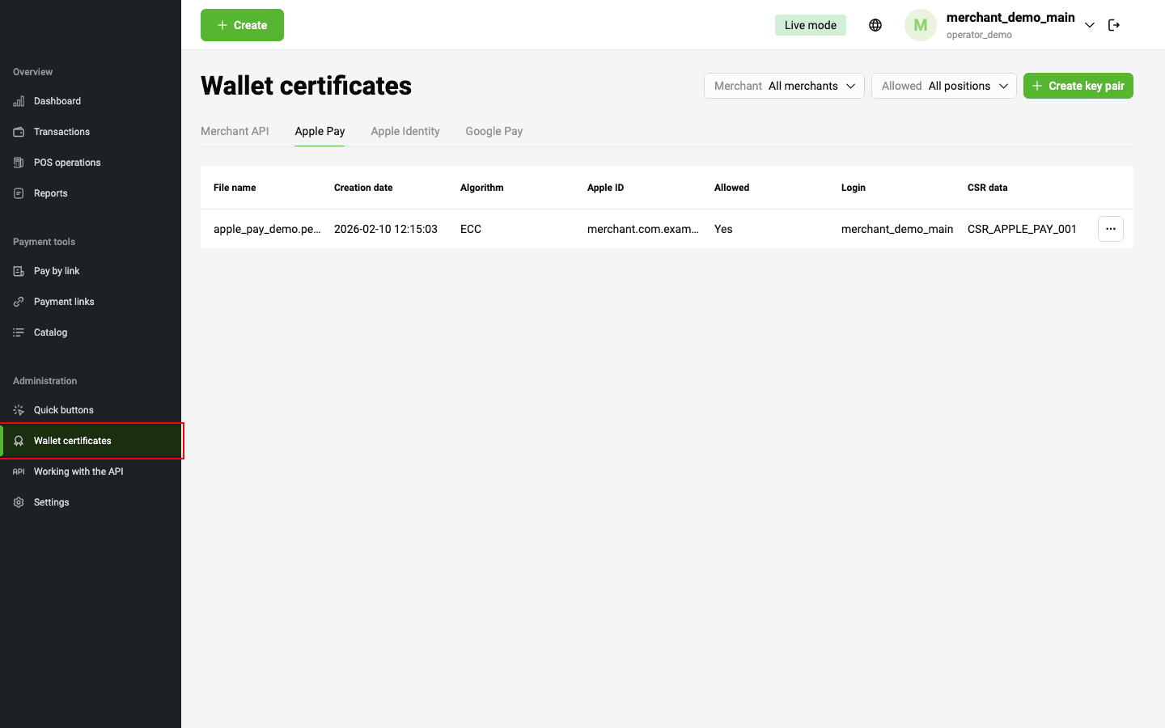Open Quick buttons administration page
The width and height of the screenshot is (1165, 728).
click(63, 410)
